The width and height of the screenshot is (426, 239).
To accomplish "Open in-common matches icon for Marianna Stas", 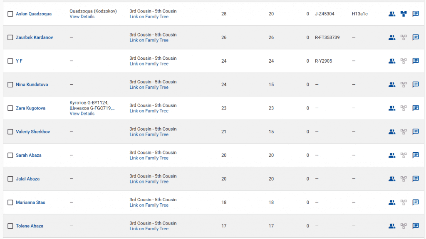I will point(391,202).
